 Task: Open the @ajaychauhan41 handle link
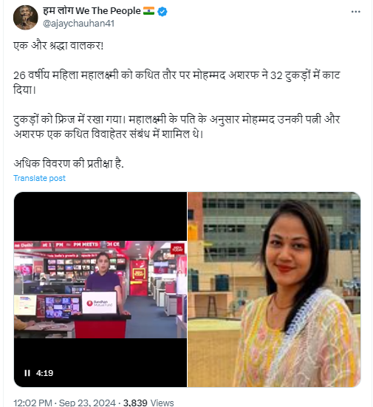pyautogui.click(x=78, y=24)
